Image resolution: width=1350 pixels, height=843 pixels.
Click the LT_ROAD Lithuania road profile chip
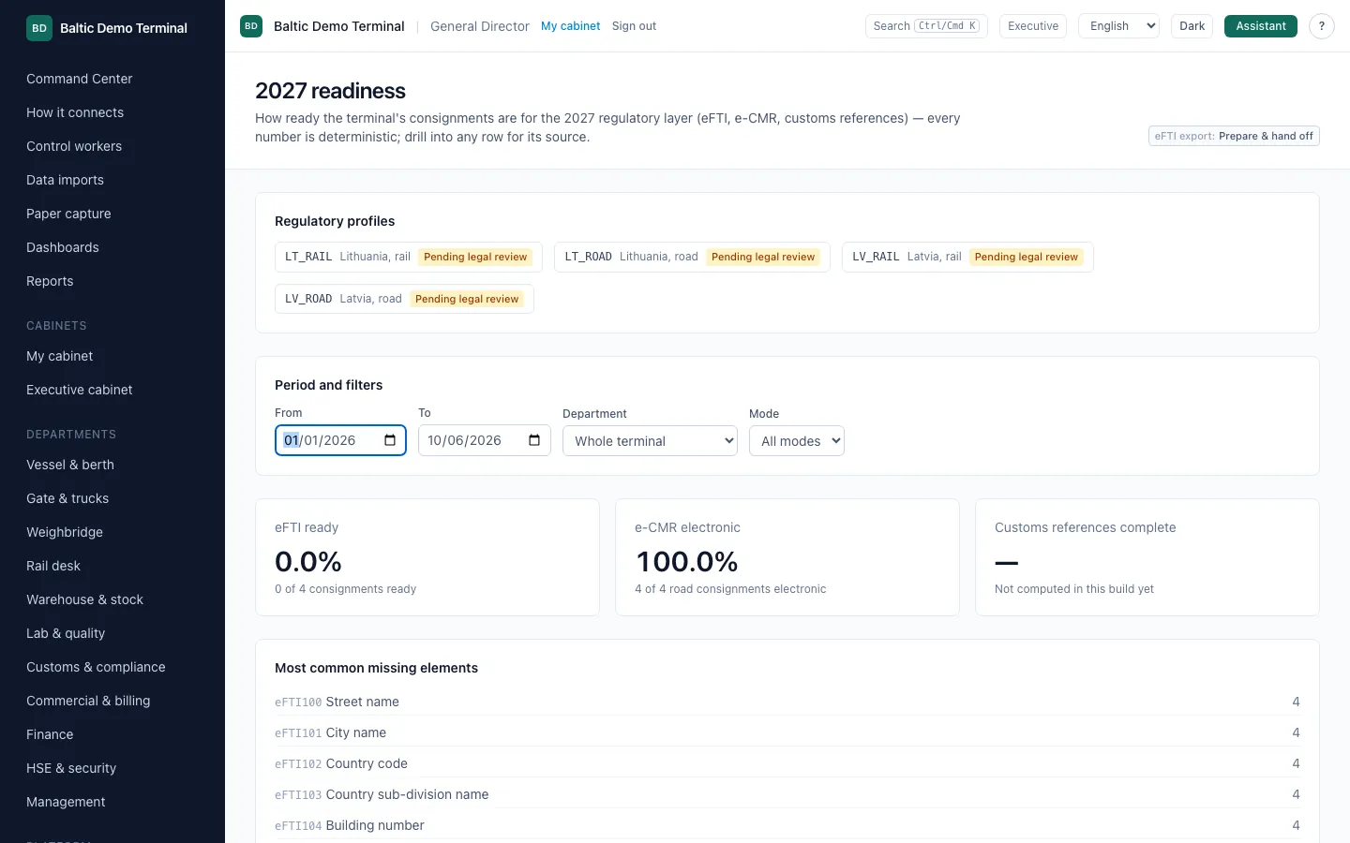(692, 257)
